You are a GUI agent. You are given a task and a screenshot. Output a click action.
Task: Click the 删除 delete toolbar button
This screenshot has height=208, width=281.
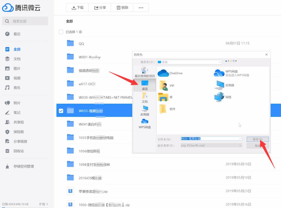click(122, 8)
